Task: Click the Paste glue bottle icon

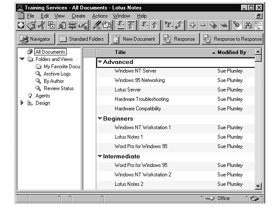Action: (x=62, y=25)
